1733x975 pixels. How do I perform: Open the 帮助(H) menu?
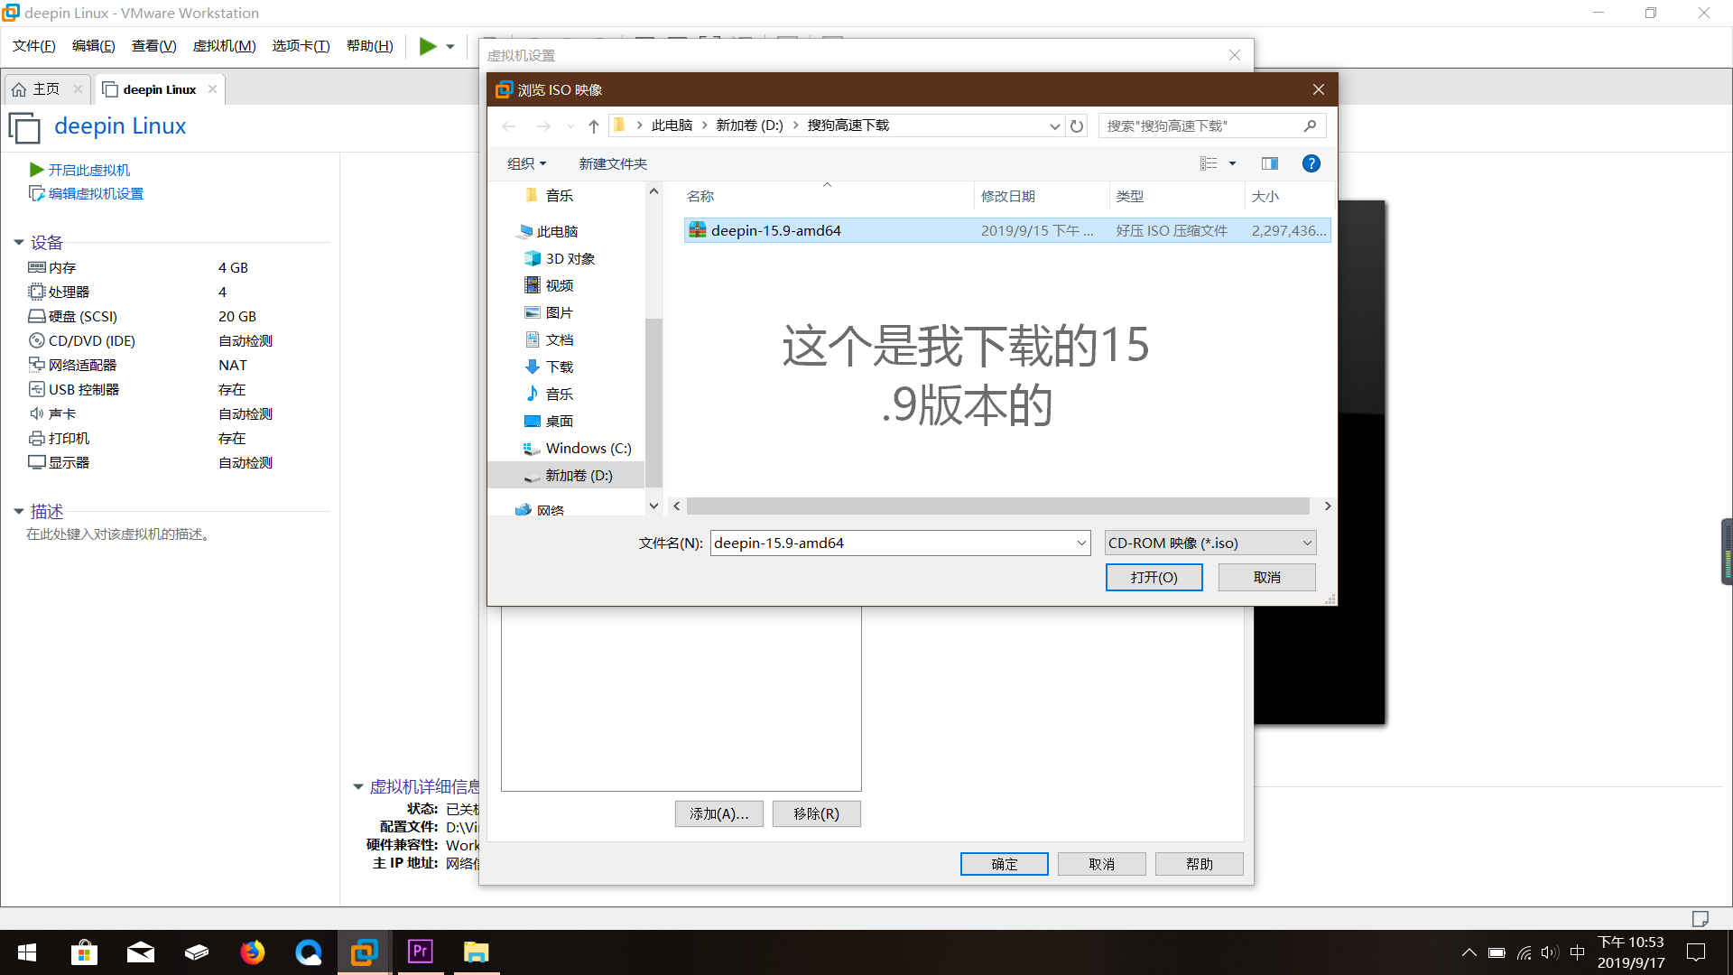(x=370, y=46)
